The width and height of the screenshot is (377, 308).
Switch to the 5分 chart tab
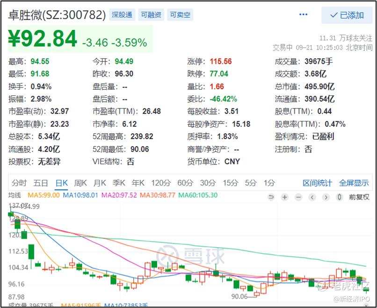pos(251,183)
